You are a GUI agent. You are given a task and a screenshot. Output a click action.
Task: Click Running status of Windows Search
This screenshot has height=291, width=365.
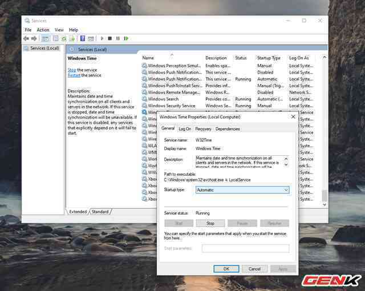coord(243,99)
